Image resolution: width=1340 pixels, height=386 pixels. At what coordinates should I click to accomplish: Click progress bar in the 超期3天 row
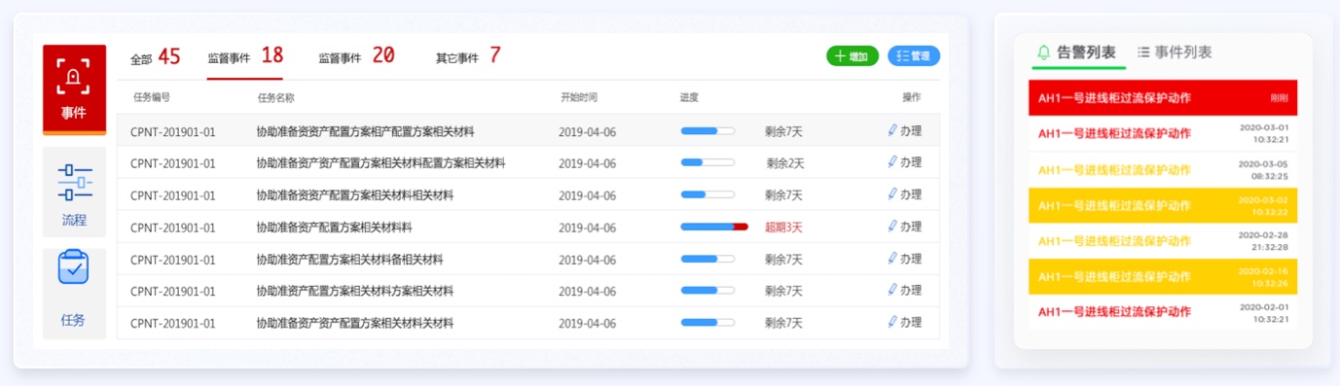pyautogui.click(x=713, y=227)
